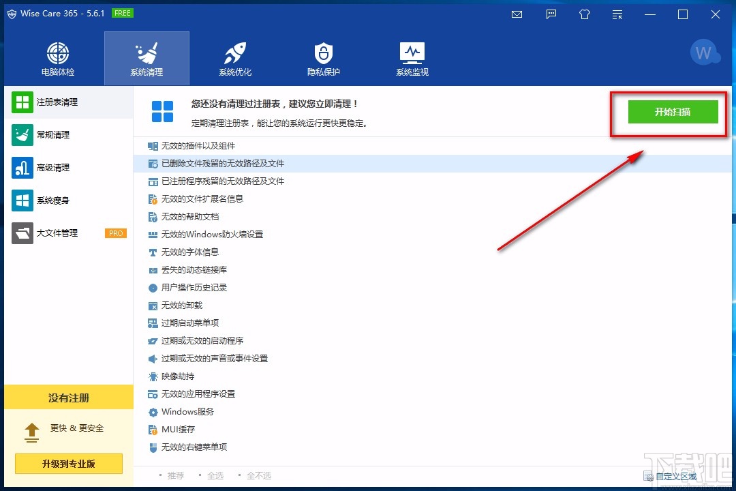The height and width of the screenshot is (491, 736).
Task: Open the 系统监视 tab
Action: pyautogui.click(x=412, y=59)
